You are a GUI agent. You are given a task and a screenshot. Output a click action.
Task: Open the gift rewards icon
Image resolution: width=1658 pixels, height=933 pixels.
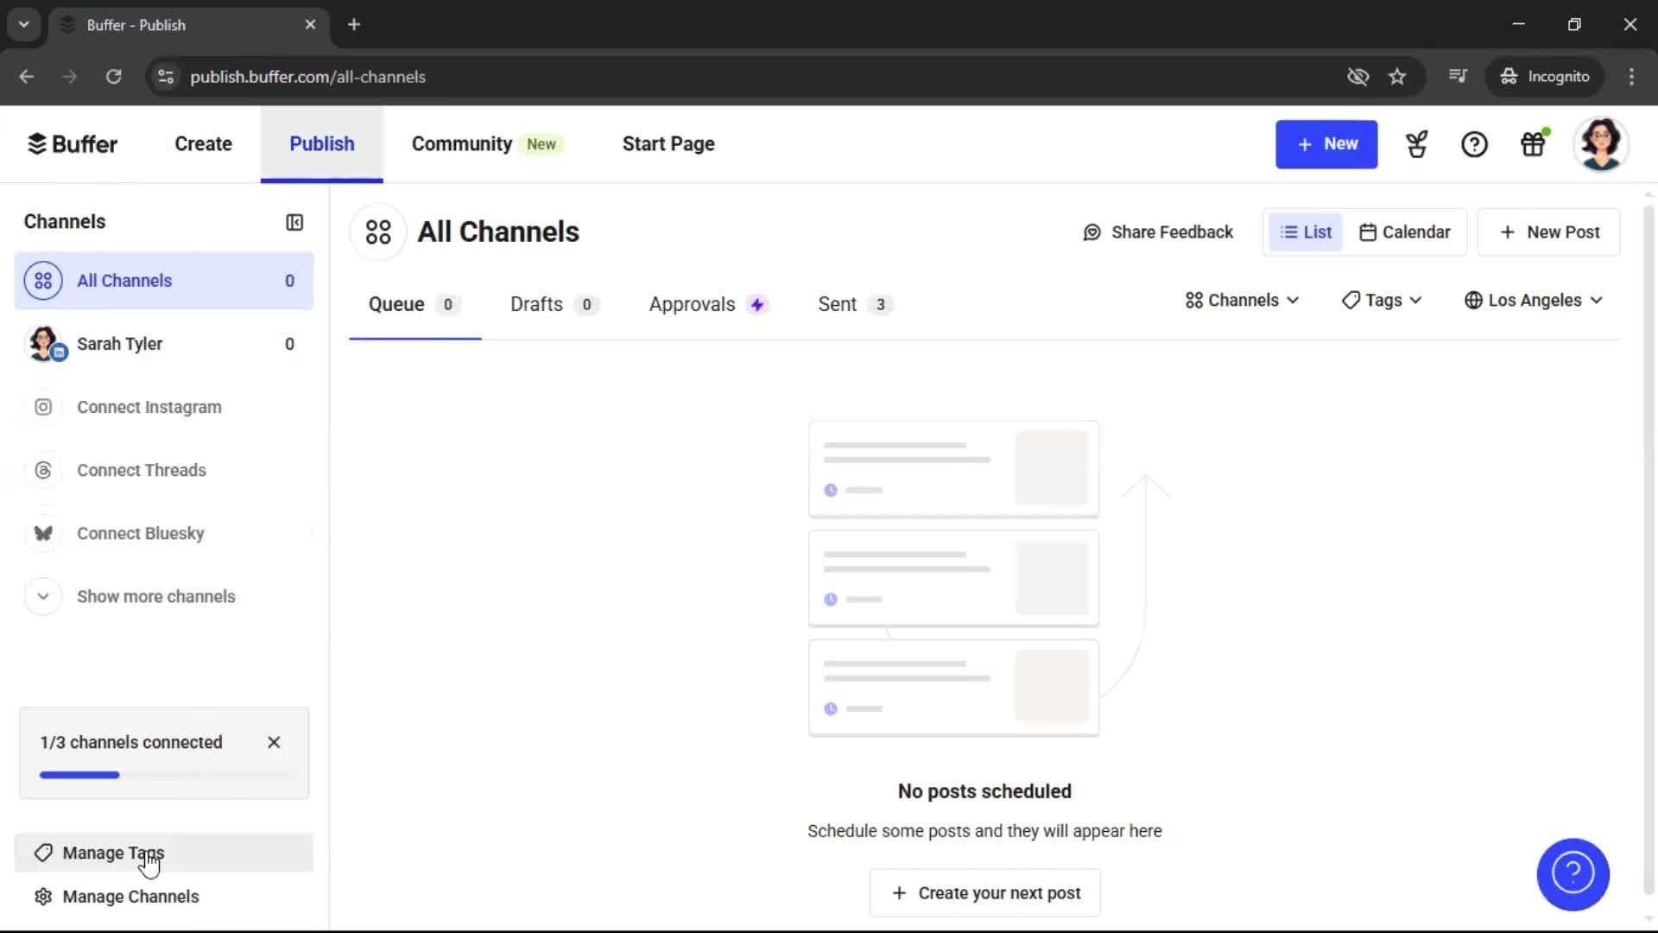1534,144
